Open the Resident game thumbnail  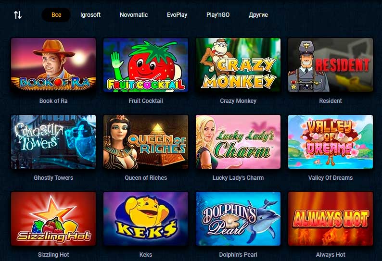click(331, 65)
